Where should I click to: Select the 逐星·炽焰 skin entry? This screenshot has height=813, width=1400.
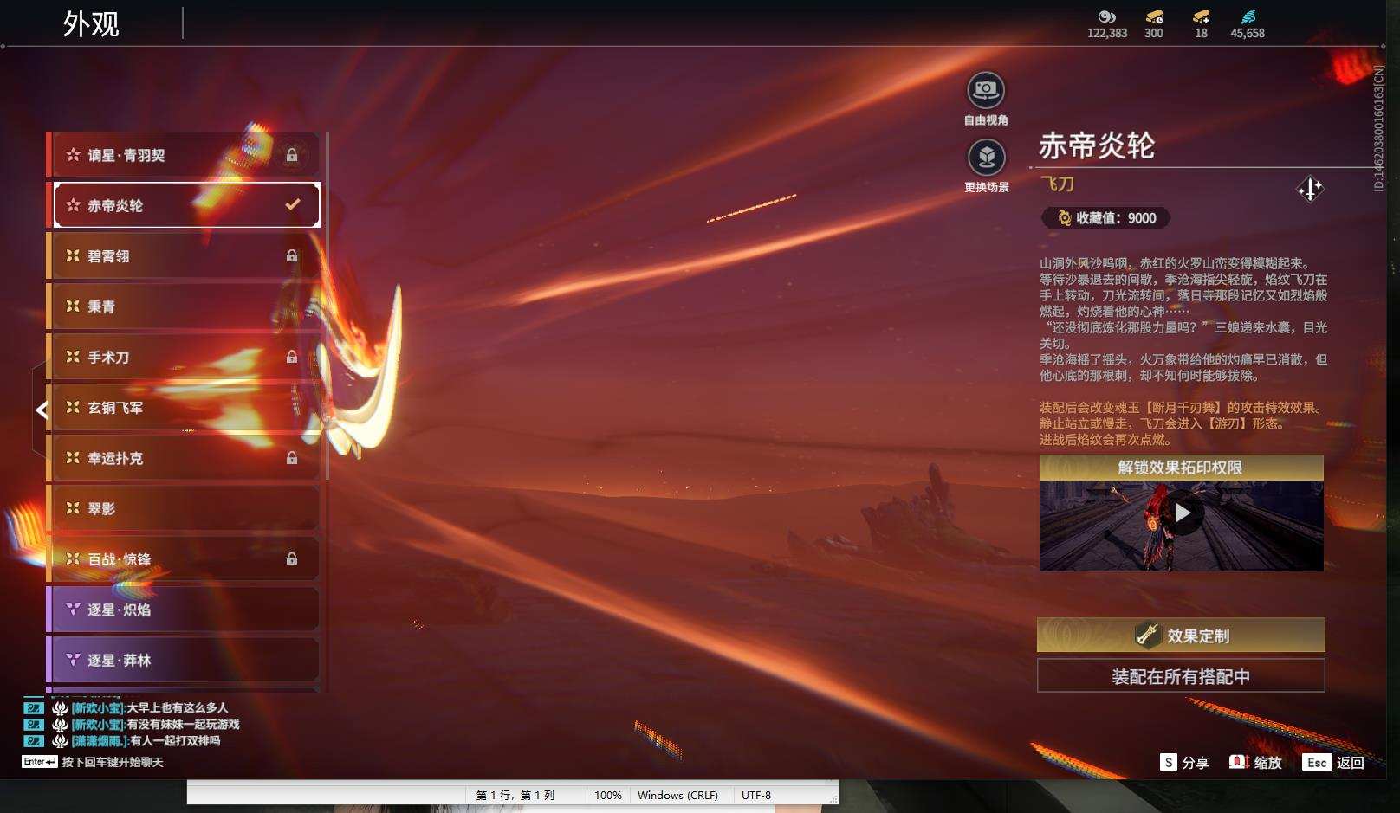184,610
